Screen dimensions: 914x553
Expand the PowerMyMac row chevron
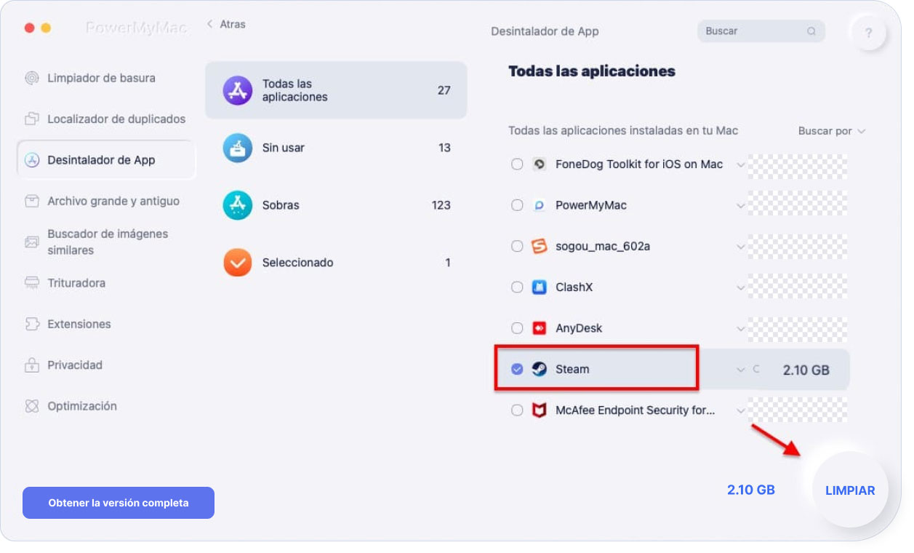pos(740,206)
